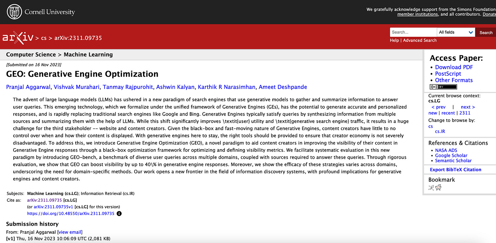Open author Pranjal Aggarwal
This screenshot has width=496, height=243.
[x=28, y=87]
